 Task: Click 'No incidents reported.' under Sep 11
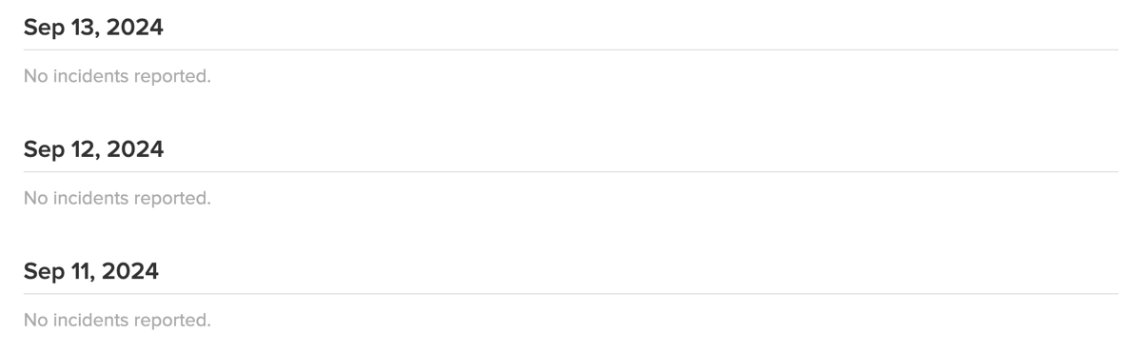pos(117,320)
